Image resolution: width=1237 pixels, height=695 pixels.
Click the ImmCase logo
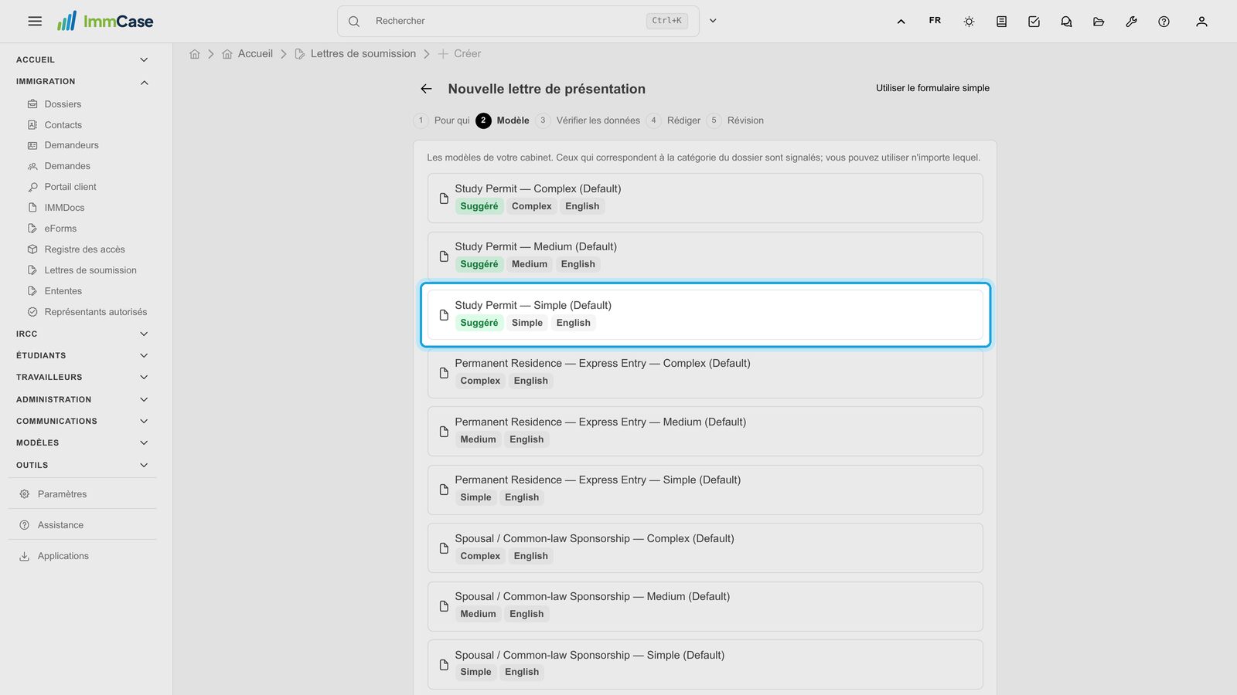105,21
